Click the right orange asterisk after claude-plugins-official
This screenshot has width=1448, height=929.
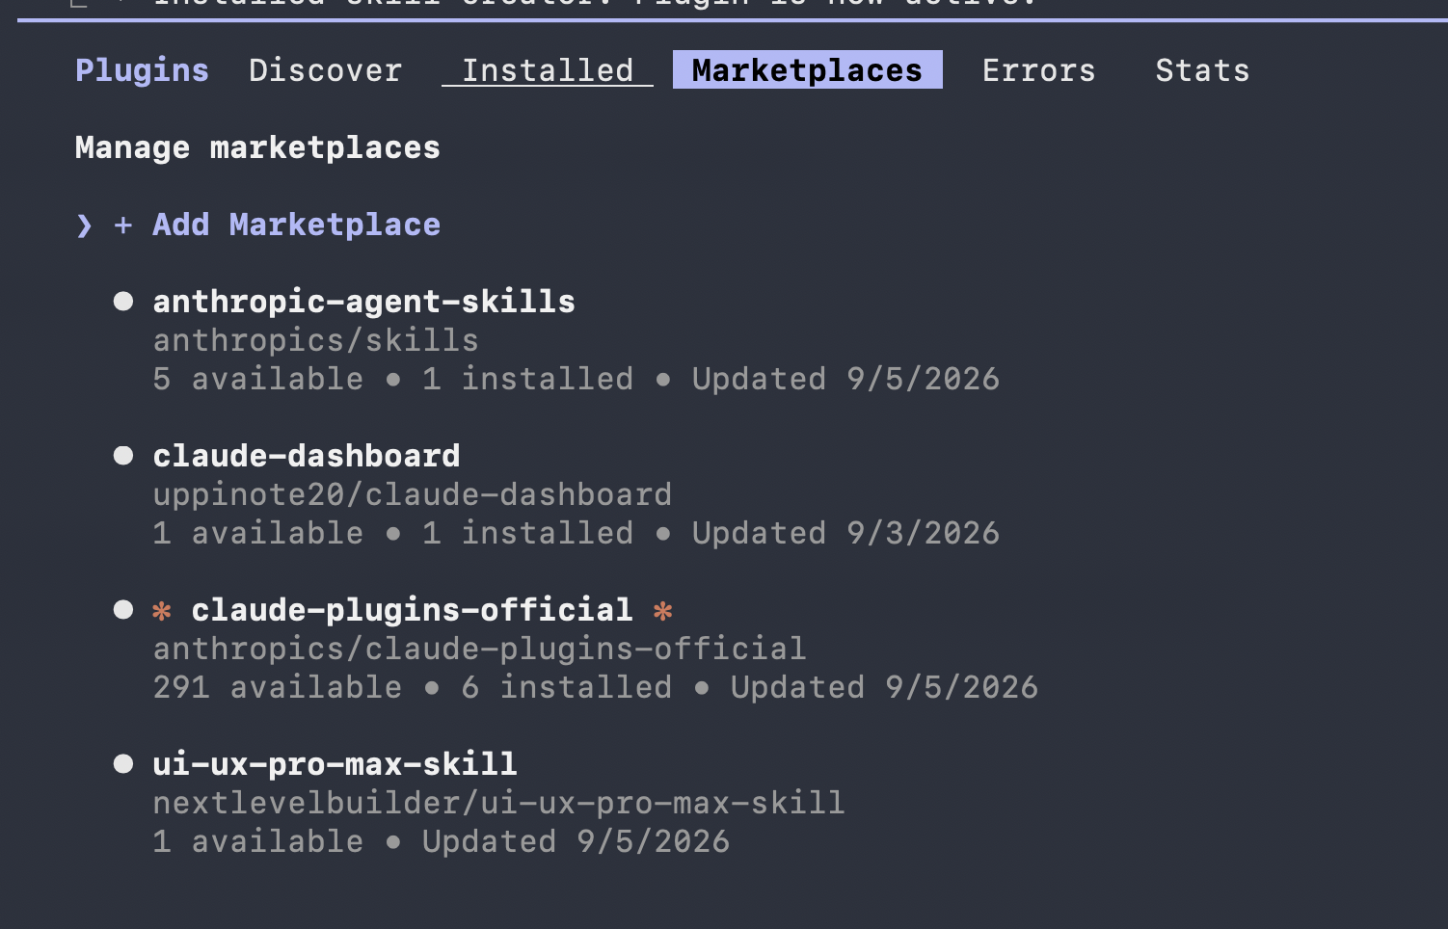(x=663, y=611)
